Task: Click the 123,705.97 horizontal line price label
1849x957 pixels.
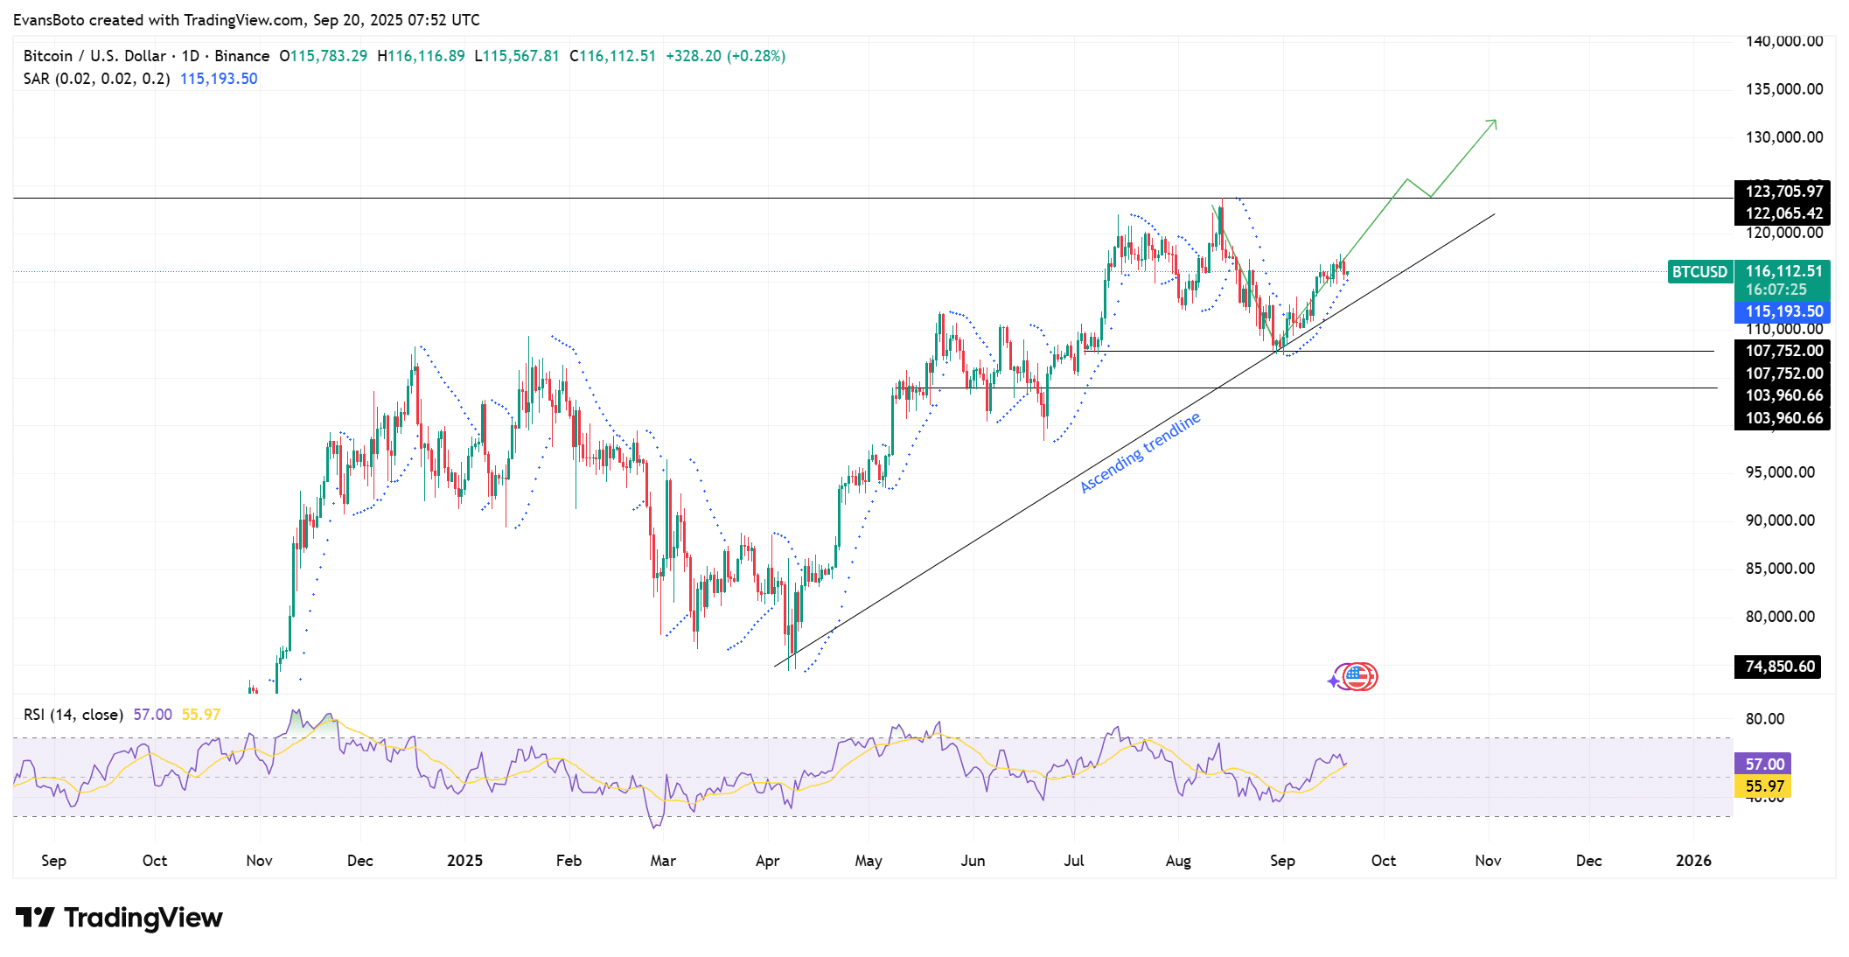Action: click(x=1784, y=191)
